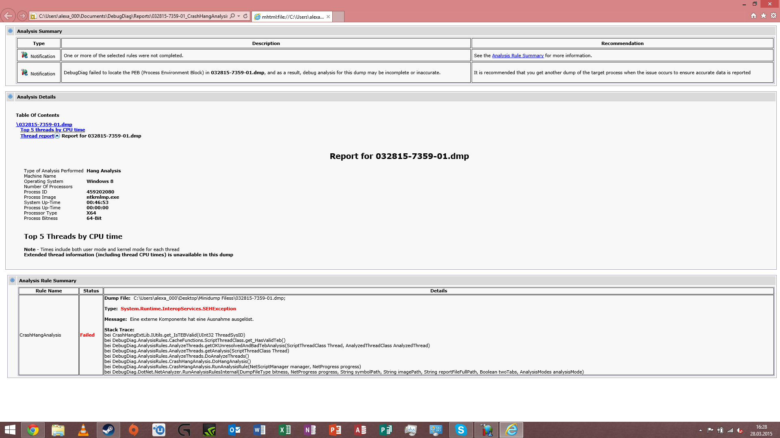
Task: Open a new blank tab
Action: pyautogui.click(x=338, y=17)
